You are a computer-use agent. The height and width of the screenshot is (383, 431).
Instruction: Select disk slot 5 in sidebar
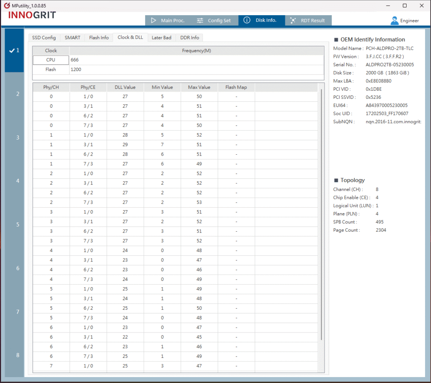[x=18, y=225]
